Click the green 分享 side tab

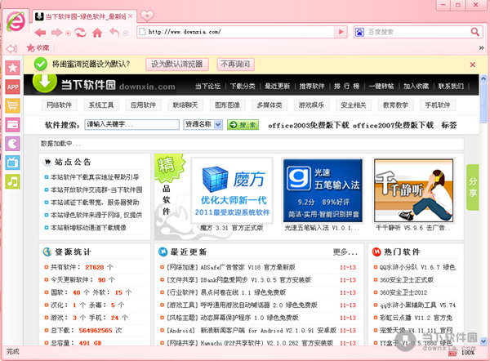click(473, 187)
